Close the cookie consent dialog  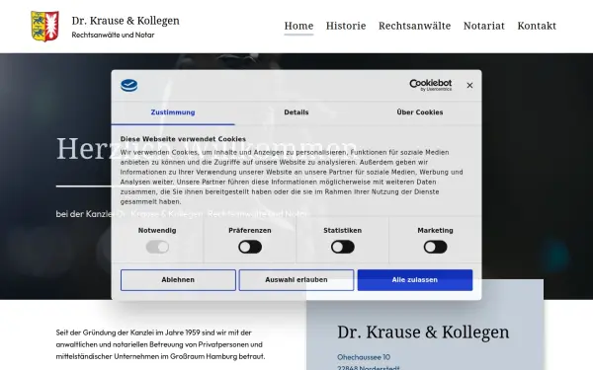469,85
